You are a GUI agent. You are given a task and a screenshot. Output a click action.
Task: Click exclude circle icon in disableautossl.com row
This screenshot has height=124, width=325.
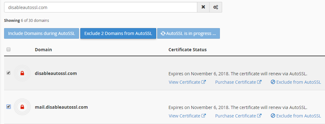tap(273, 82)
